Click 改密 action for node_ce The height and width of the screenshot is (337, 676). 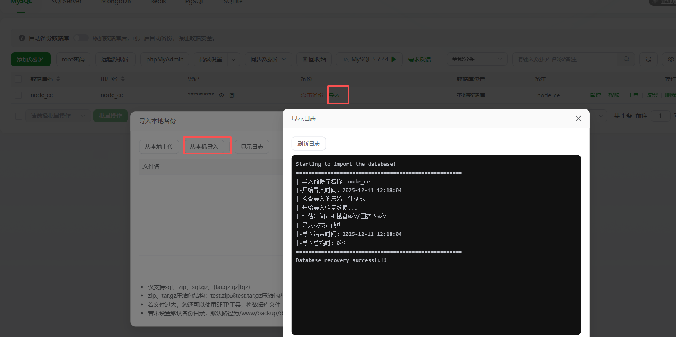pos(652,95)
